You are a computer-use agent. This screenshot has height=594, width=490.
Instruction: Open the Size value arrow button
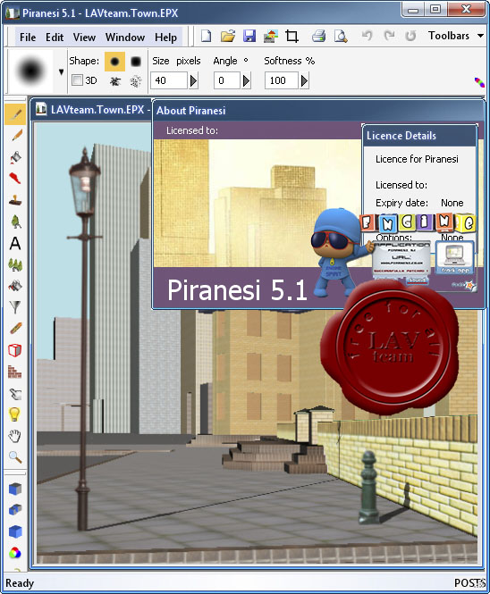coord(193,80)
